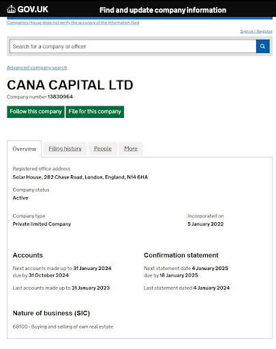Open the Companies House accuracy disclaimer link

click(x=73, y=22)
